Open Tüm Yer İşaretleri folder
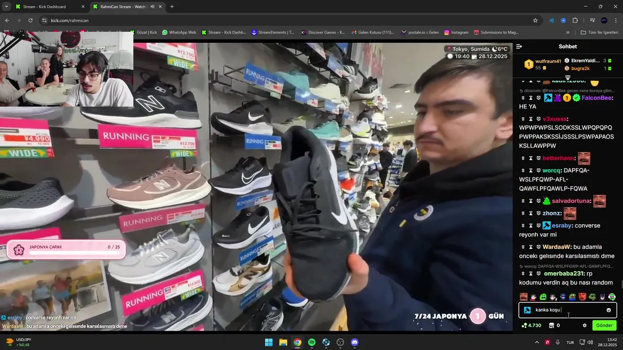623x350 pixels. pos(600,33)
